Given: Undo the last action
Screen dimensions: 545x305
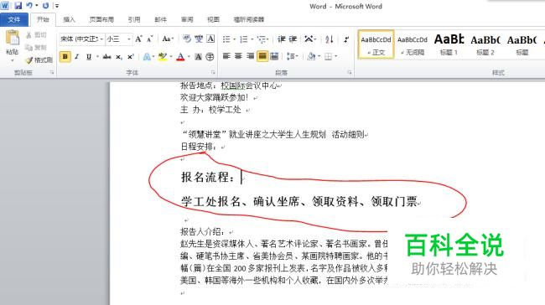Looking at the screenshot, I should coord(29,6).
